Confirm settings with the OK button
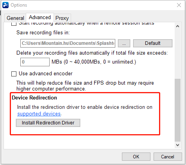Screen dimensions: 186x165 click(136, 157)
